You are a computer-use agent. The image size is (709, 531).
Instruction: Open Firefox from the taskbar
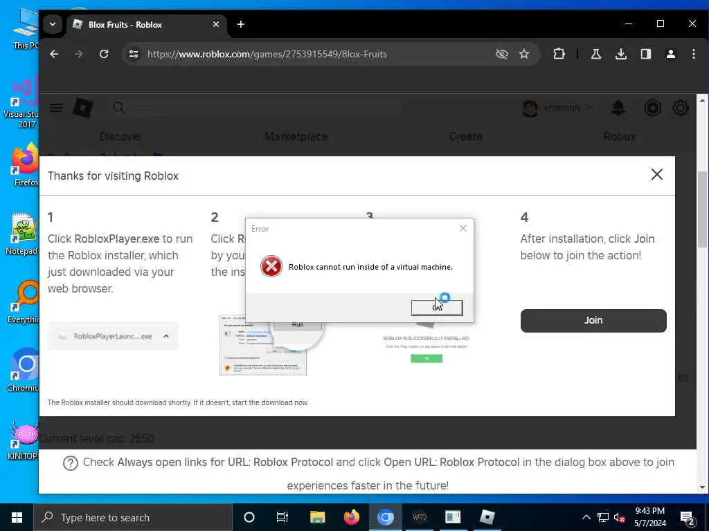point(351,517)
